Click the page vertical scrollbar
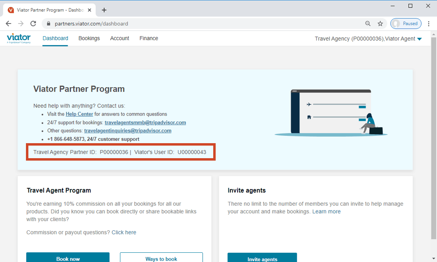This screenshot has height=262, width=437. pyautogui.click(x=433, y=138)
